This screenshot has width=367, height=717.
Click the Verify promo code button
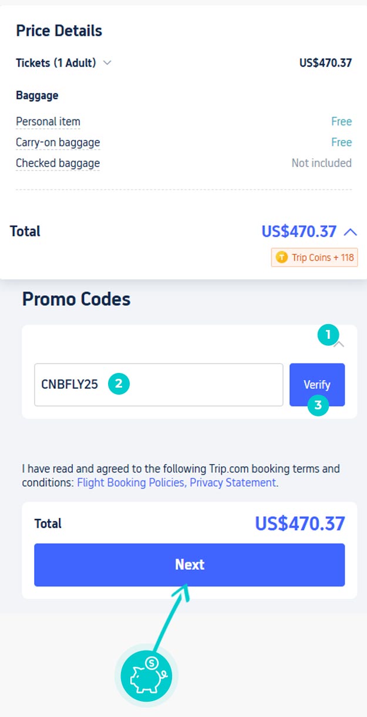pyautogui.click(x=317, y=385)
